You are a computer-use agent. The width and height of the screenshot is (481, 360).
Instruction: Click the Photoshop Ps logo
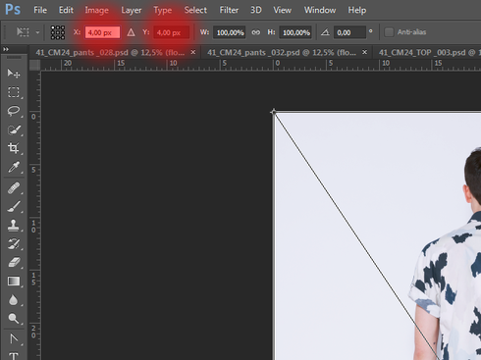13,10
